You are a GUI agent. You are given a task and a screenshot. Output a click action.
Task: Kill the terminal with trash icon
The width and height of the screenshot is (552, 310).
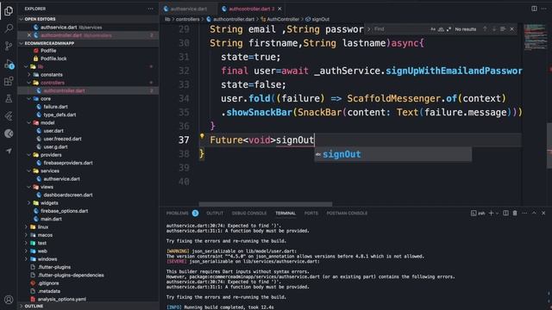[x=515, y=213]
